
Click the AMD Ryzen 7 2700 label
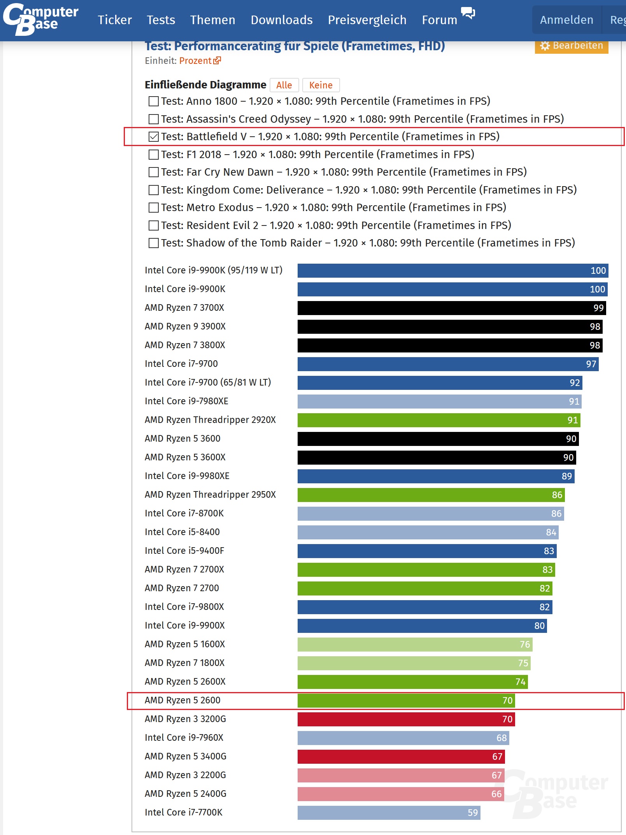point(182,588)
